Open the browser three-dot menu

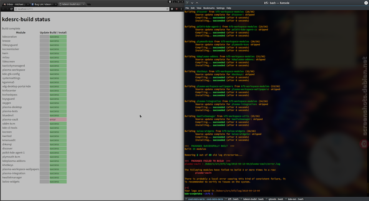coord(181,9)
